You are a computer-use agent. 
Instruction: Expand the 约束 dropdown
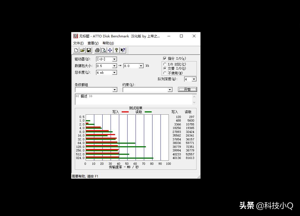[170, 90]
